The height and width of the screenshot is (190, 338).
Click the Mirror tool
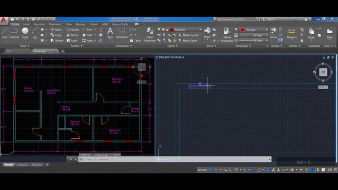click(x=72, y=35)
